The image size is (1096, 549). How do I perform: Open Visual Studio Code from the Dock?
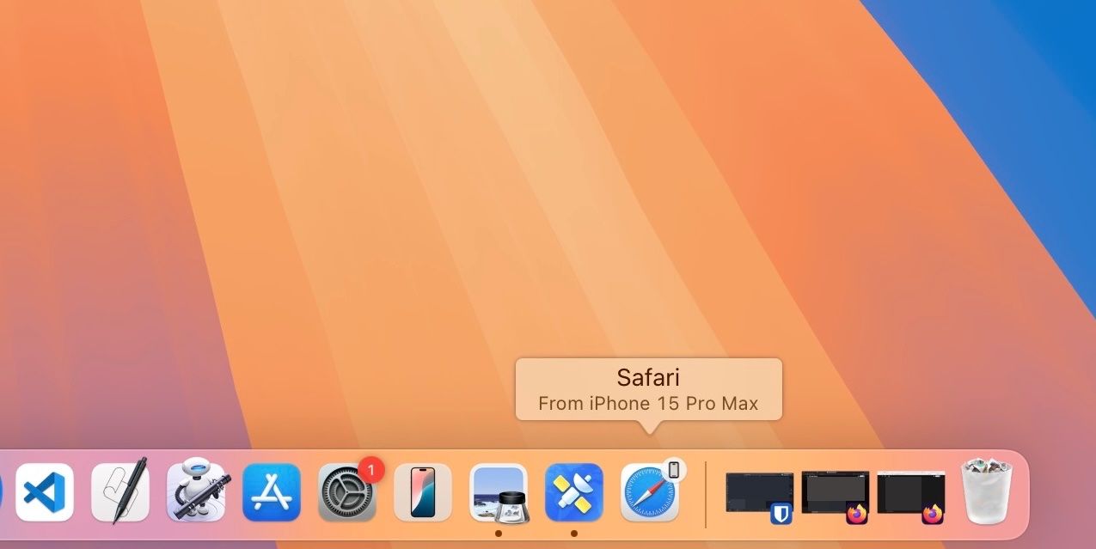coord(45,492)
